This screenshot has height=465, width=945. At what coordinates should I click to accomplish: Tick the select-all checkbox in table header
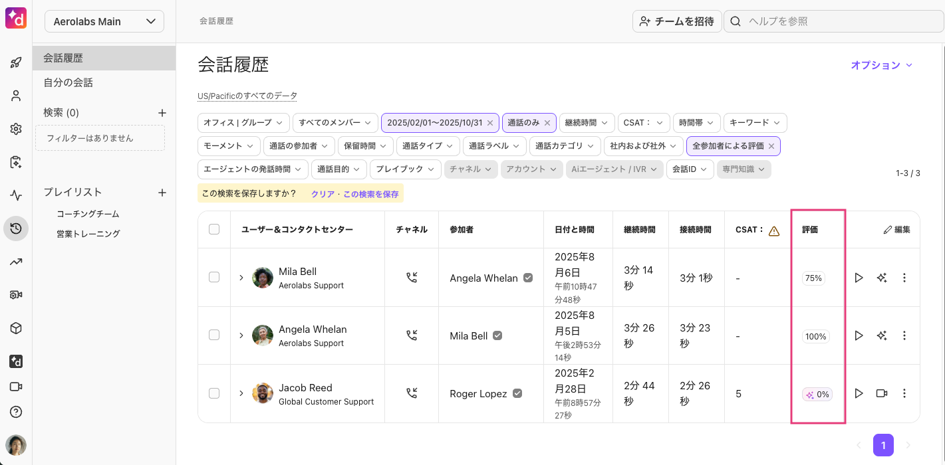tap(214, 229)
